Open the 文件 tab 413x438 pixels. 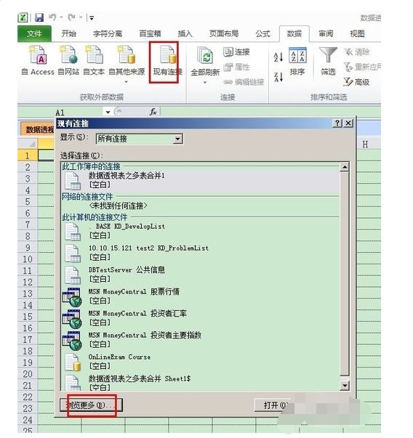tap(34, 34)
